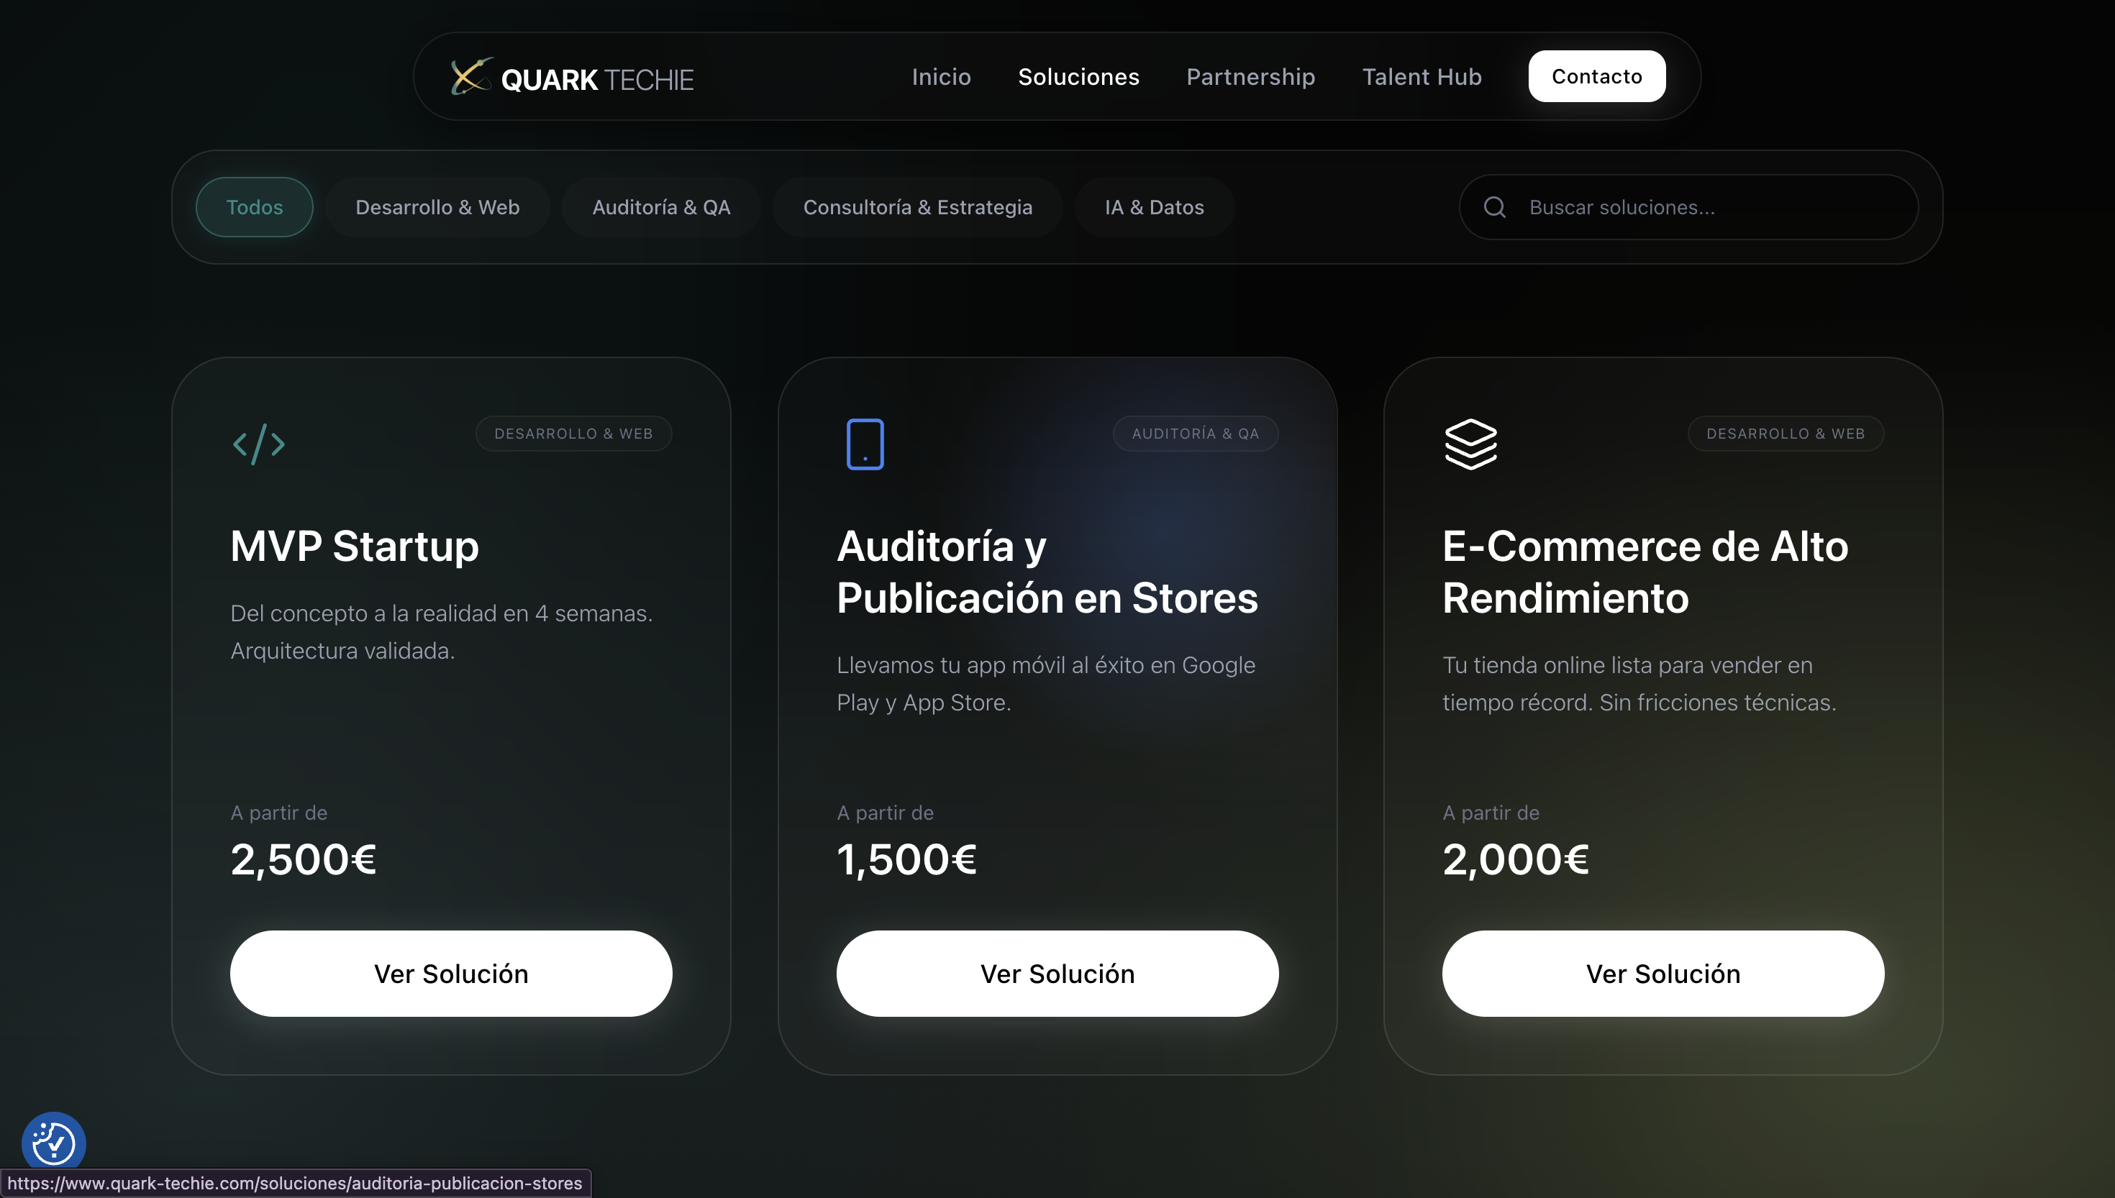Viewport: 2115px width, 1198px height.
Task: Click the Contacto button
Action: coord(1596,76)
